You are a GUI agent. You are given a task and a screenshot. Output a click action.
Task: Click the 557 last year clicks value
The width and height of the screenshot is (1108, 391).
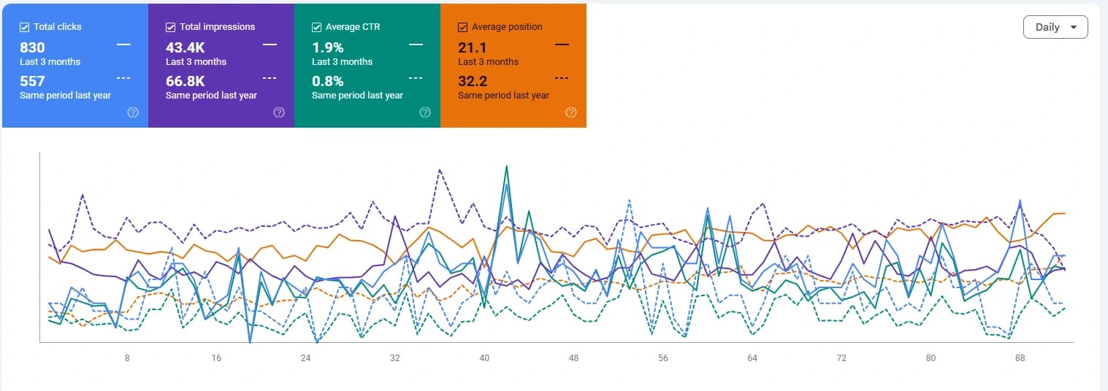click(32, 81)
